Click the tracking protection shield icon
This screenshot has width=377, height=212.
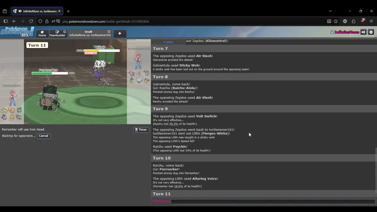tap(40, 21)
